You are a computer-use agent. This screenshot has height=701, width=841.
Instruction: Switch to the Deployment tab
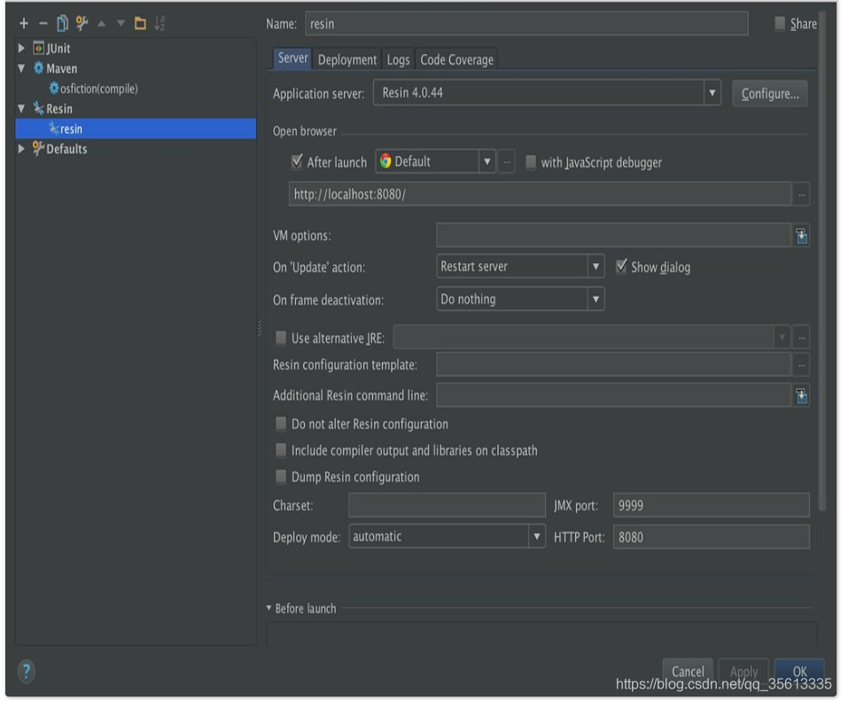[x=347, y=59]
